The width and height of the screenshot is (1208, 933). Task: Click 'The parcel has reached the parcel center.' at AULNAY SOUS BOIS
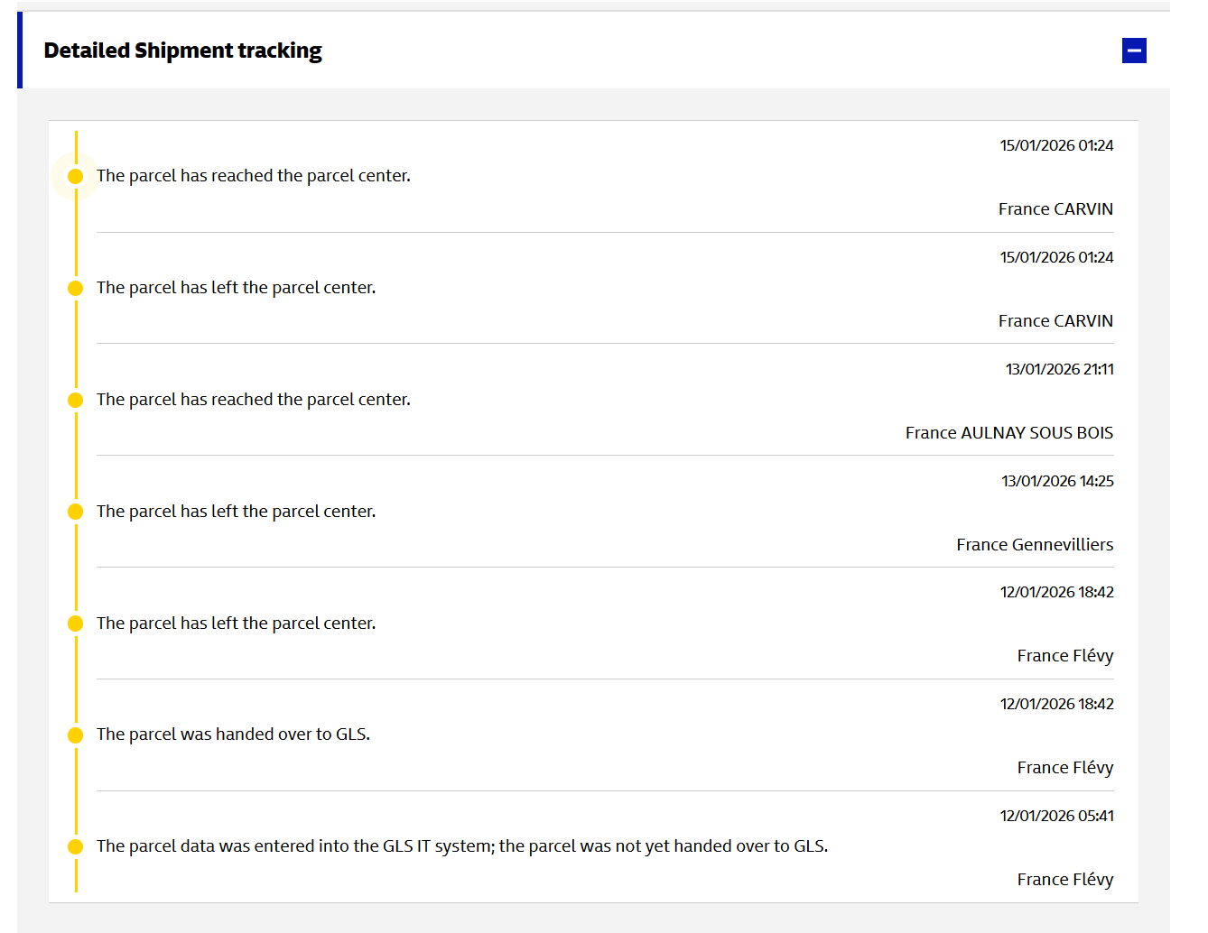[254, 400]
